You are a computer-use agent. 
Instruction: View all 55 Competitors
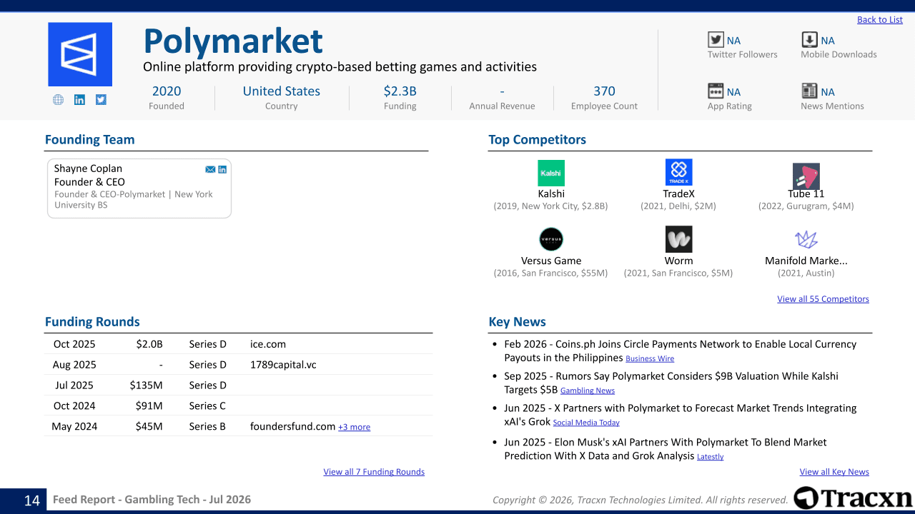coord(823,299)
